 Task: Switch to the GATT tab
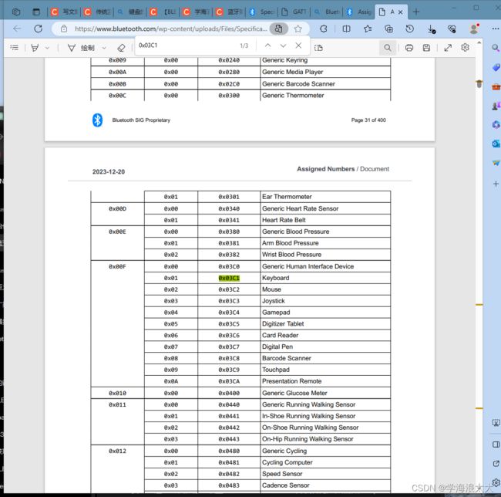click(x=294, y=12)
